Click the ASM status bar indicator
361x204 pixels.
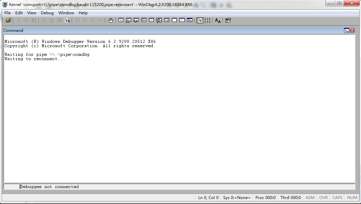coord(310,198)
